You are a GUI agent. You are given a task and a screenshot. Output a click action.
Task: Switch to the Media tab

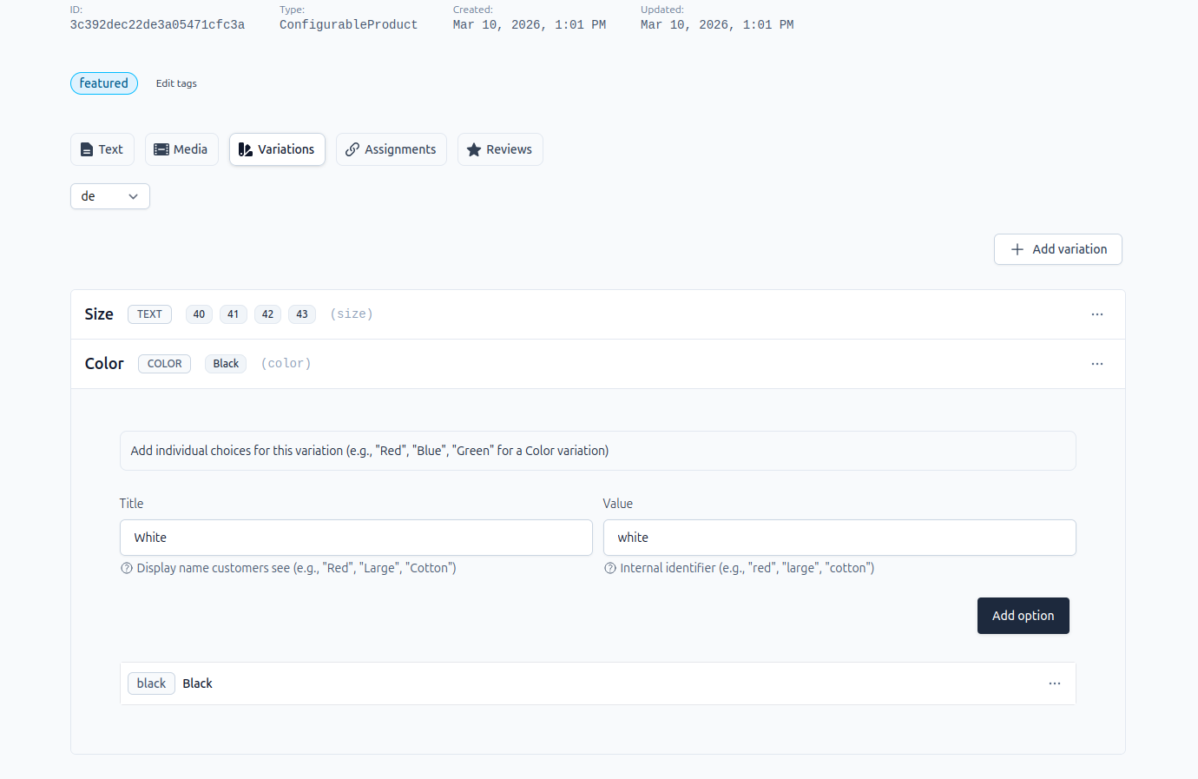tap(181, 149)
